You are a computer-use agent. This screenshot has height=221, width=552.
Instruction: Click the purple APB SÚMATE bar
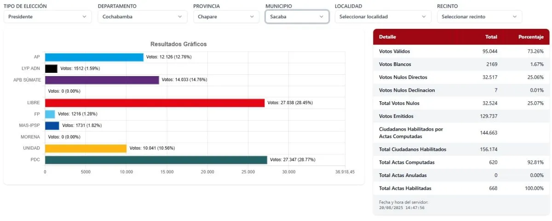coord(102,80)
